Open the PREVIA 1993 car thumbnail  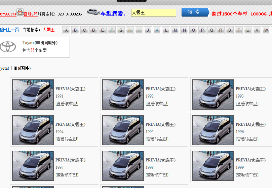click(213, 95)
